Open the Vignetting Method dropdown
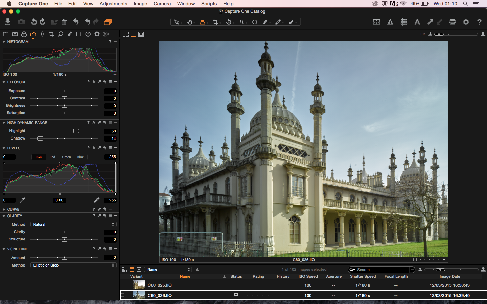Viewport: 487px width, 304px height. 73,265
